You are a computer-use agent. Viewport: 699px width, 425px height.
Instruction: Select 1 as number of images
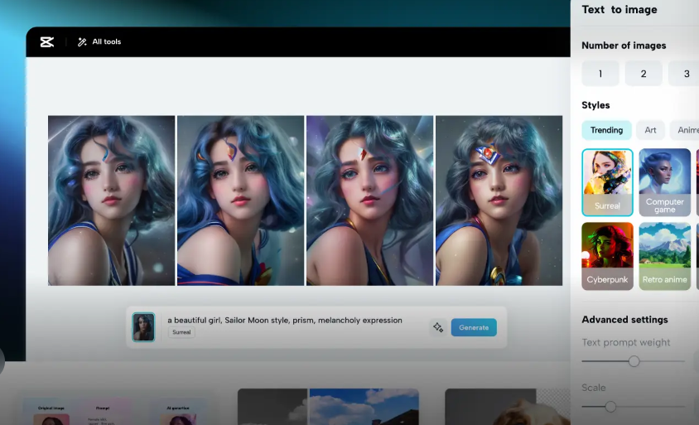click(x=600, y=74)
